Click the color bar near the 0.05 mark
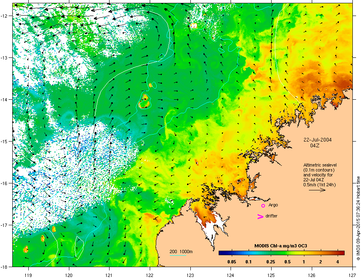 pyautogui.click(x=231, y=253)
